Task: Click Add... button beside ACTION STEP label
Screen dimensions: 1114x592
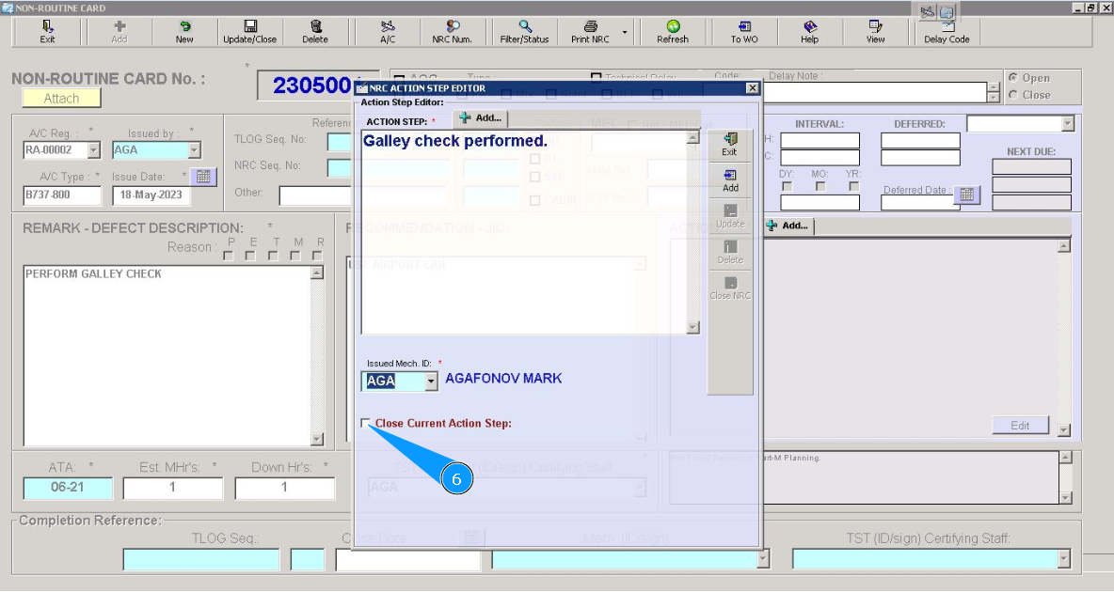Action: [x=480, y=117]
